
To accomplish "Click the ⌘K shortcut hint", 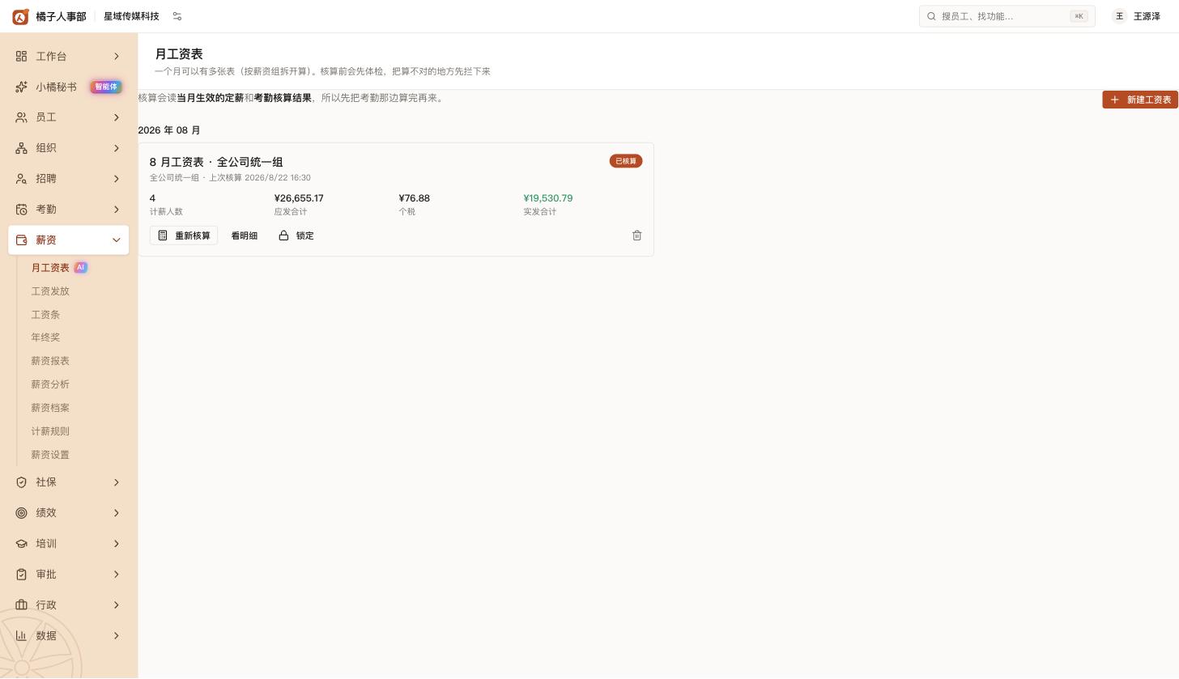I will pos(1079,16).
